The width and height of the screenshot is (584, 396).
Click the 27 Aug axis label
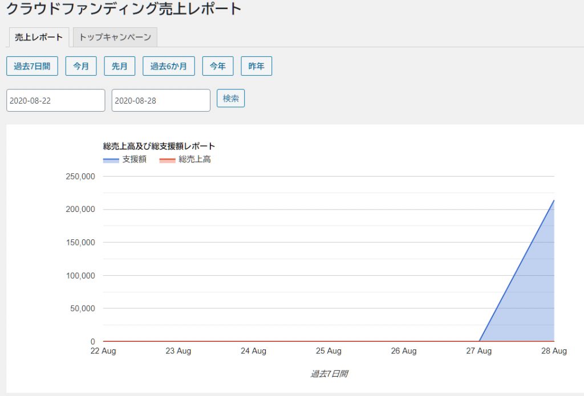pos(479,351)
